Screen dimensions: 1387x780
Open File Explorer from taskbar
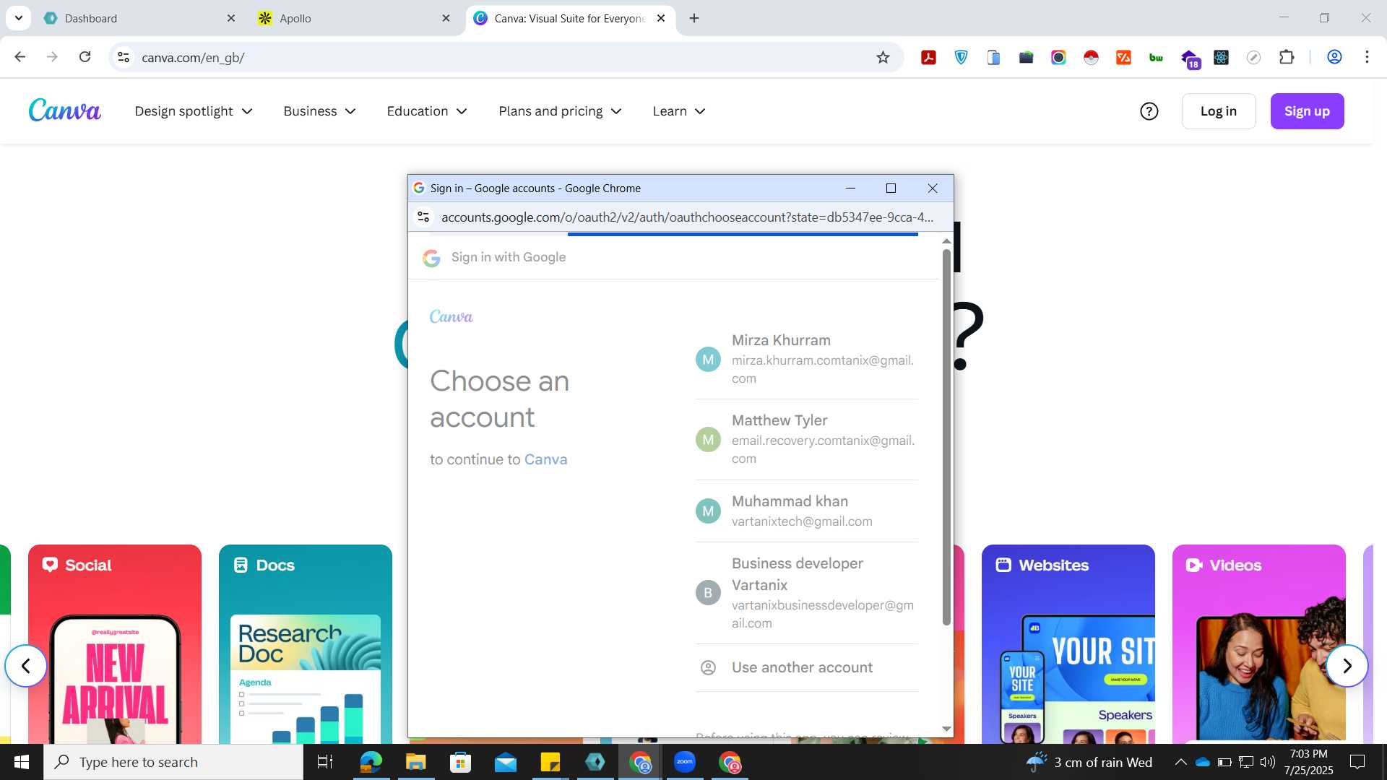(x=415, y=762)
